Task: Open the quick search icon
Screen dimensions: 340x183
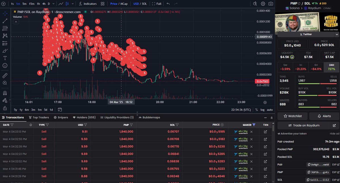Action: click(x=255, y=4)
